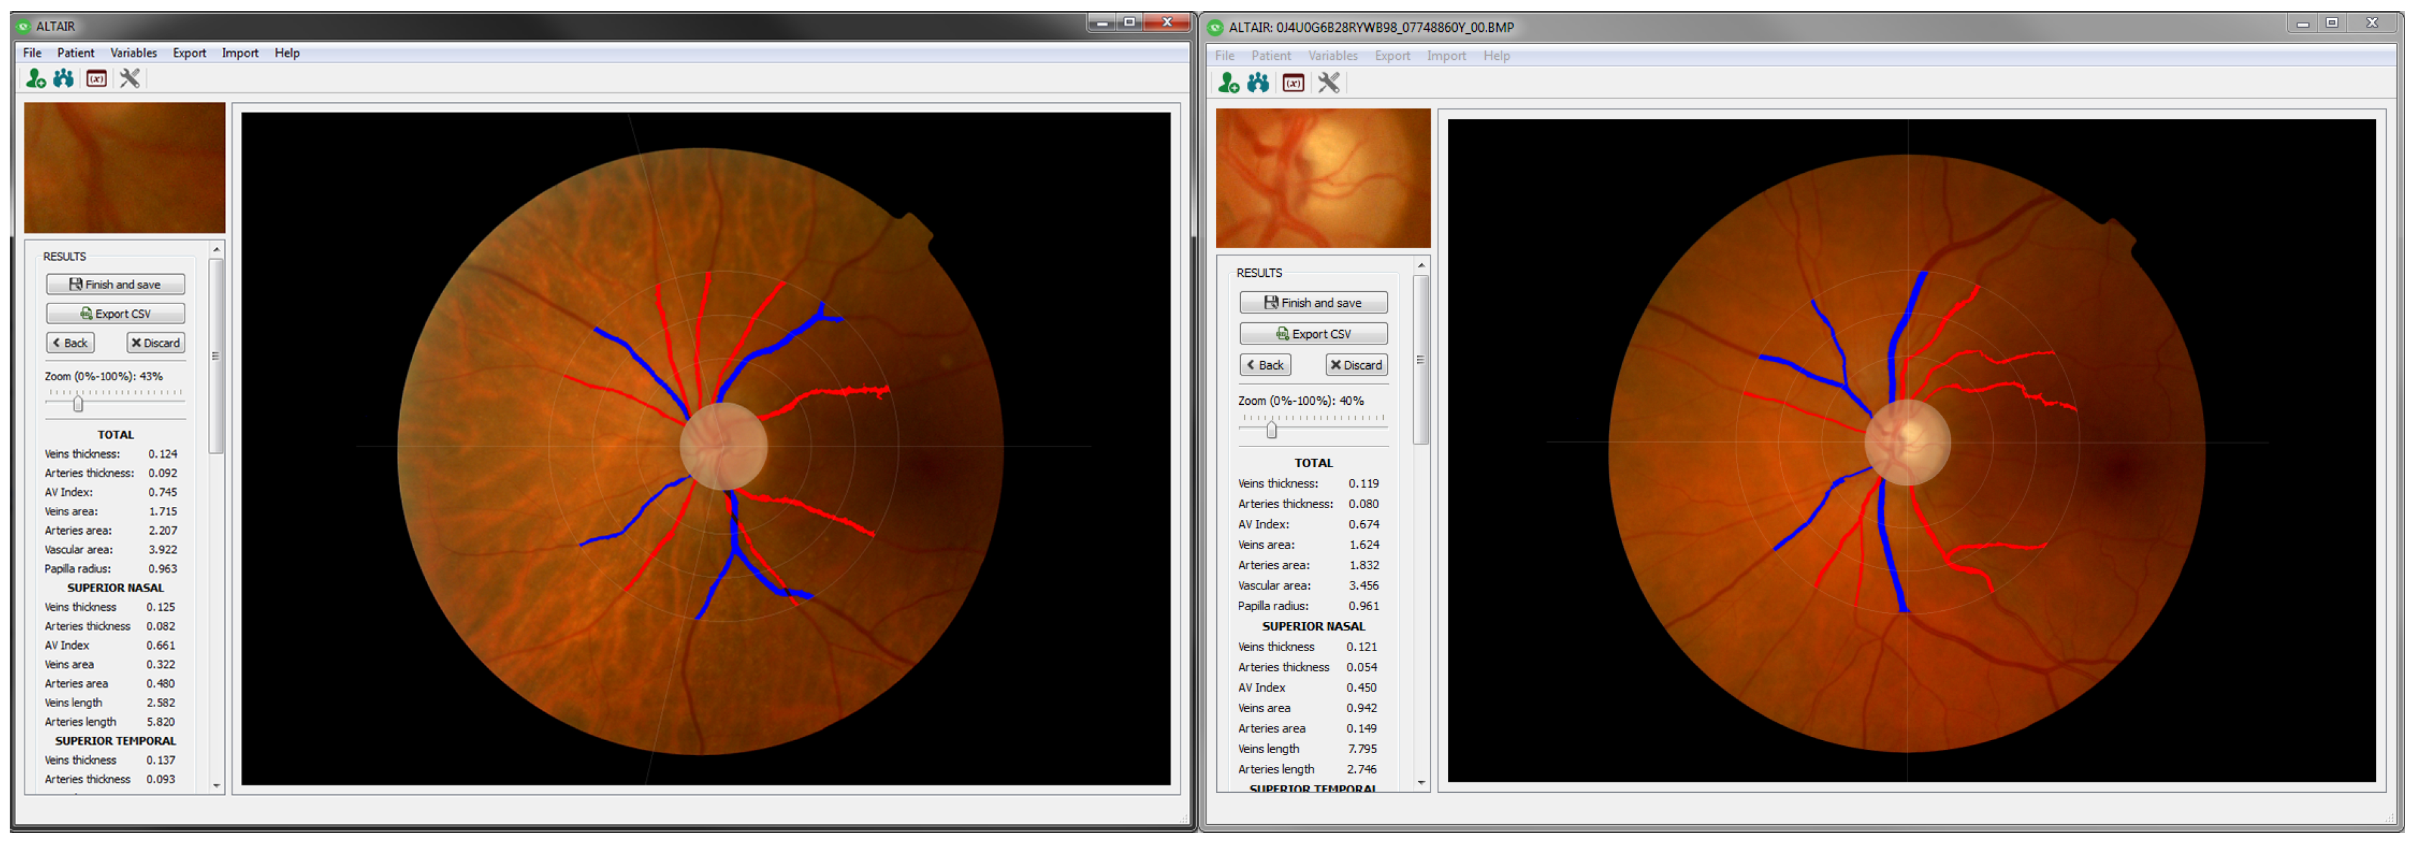Click the optic disc thumbnail in right window
This screenshot has width=2422, height=850.
click(x=1323, y=179)
